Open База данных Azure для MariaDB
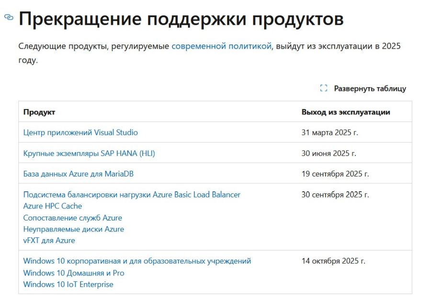Viewport: 431px width, 308px height. point(78,174)
